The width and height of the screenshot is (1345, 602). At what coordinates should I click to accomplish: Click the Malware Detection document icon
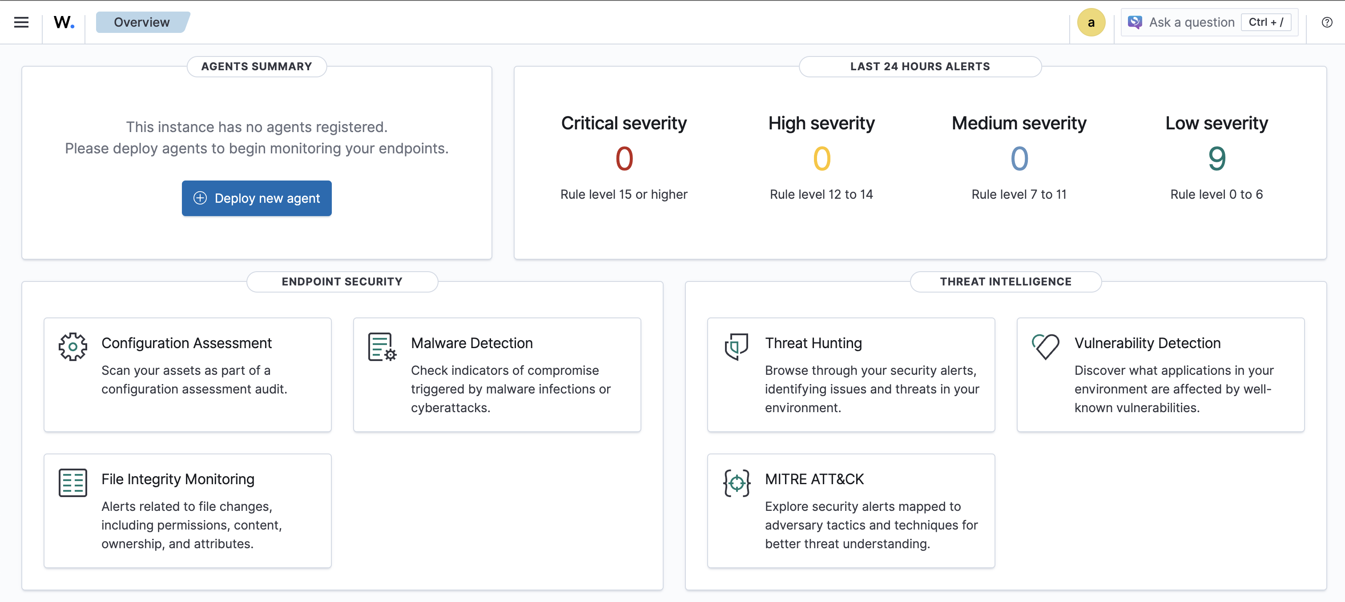coord(382,347)
